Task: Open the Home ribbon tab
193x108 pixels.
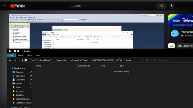Action: [x=21, y=55]
